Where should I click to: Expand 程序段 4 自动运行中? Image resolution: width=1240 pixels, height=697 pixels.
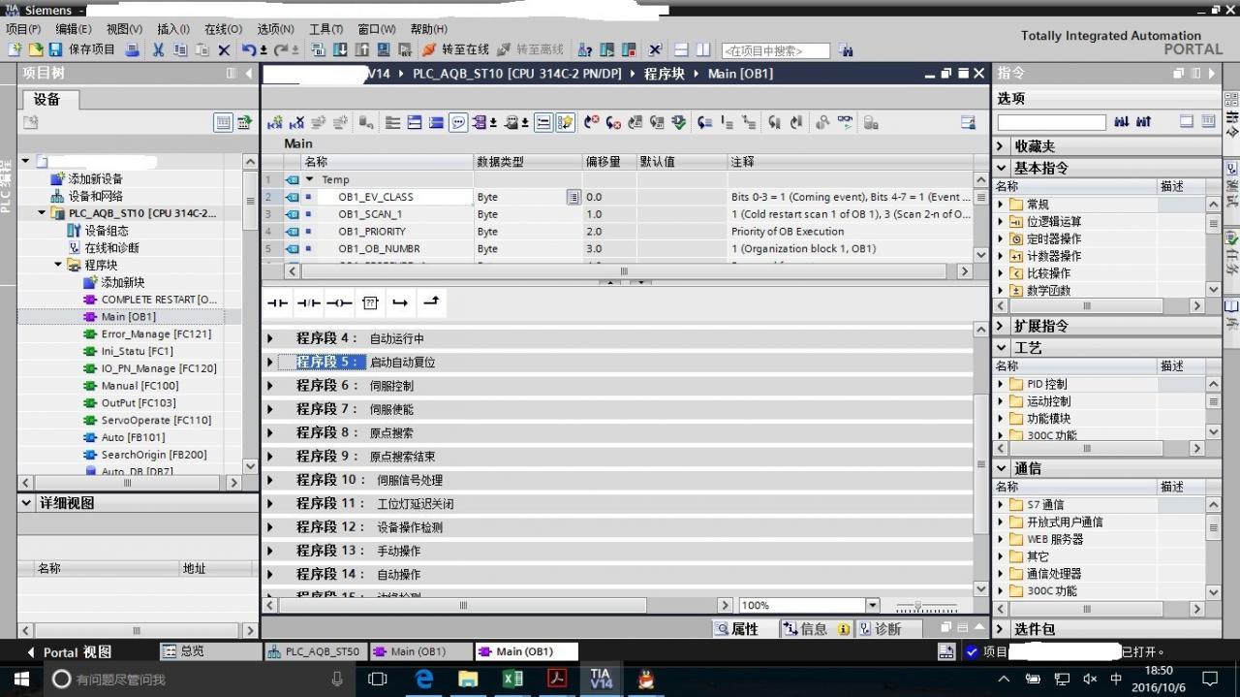click(x=271, y=339)
